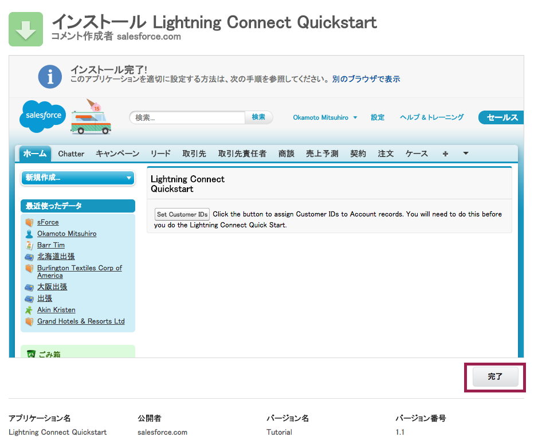
Task: Expand the 新規作成 create-new dropdown
Action: tap(78, 178)
